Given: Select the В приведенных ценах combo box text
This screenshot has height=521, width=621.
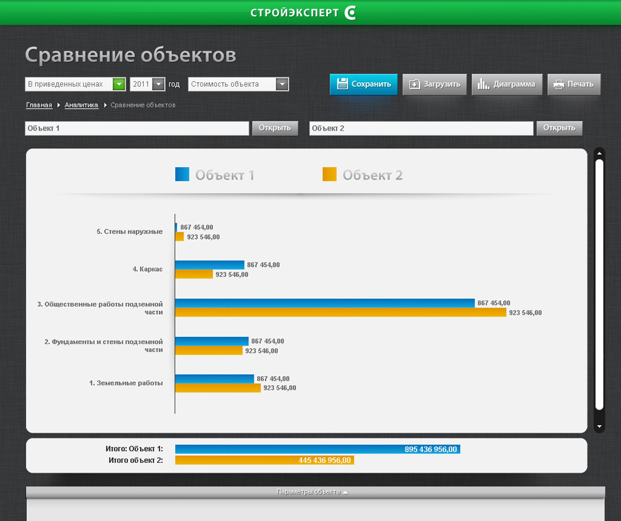Looking at the screenshot, I should click(x=65, y=84).
